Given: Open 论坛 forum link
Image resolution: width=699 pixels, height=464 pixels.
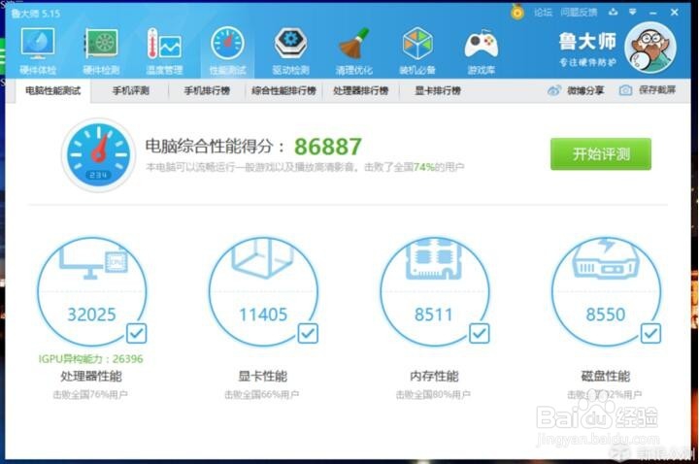Looking at the screenshot, I should [x=543, y=13].
